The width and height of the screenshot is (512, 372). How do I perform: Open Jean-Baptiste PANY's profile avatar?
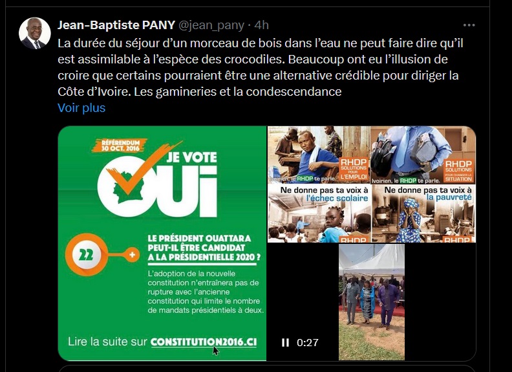[x=35, y=34]
